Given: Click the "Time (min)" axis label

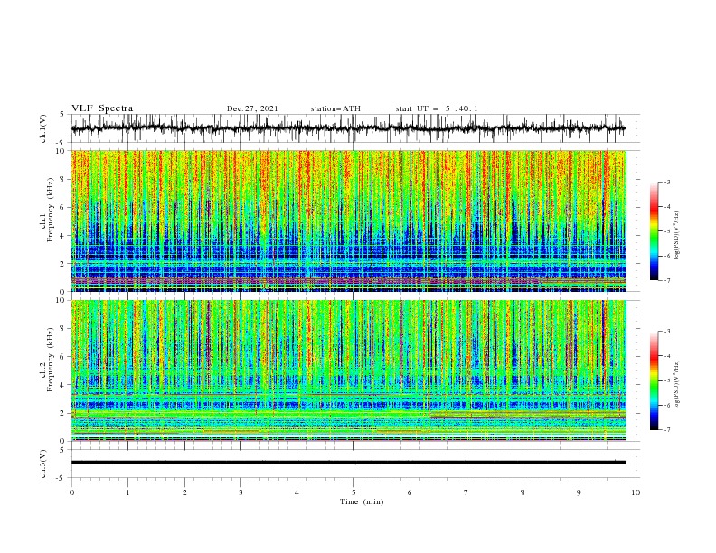Looking at the screenshot, I should (362, 501).
